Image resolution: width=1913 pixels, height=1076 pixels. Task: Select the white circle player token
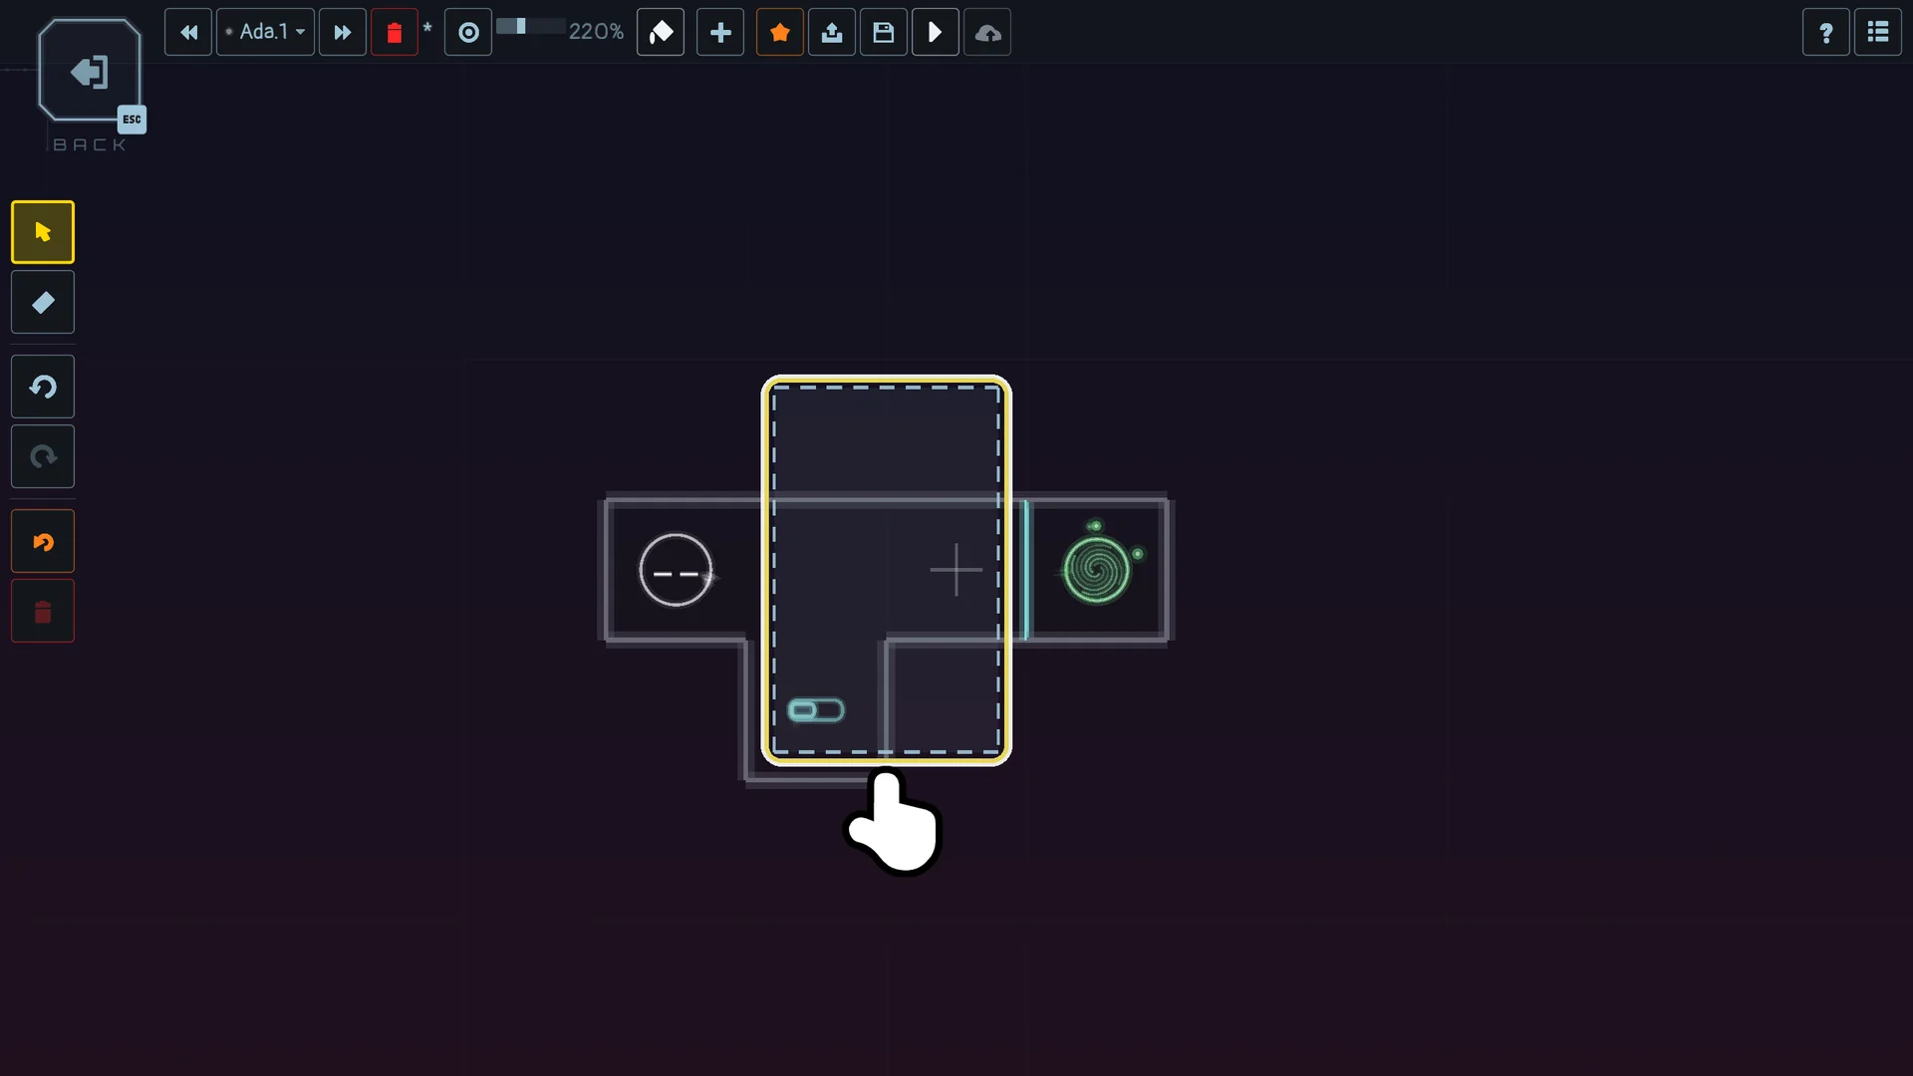tap(676, 571)
